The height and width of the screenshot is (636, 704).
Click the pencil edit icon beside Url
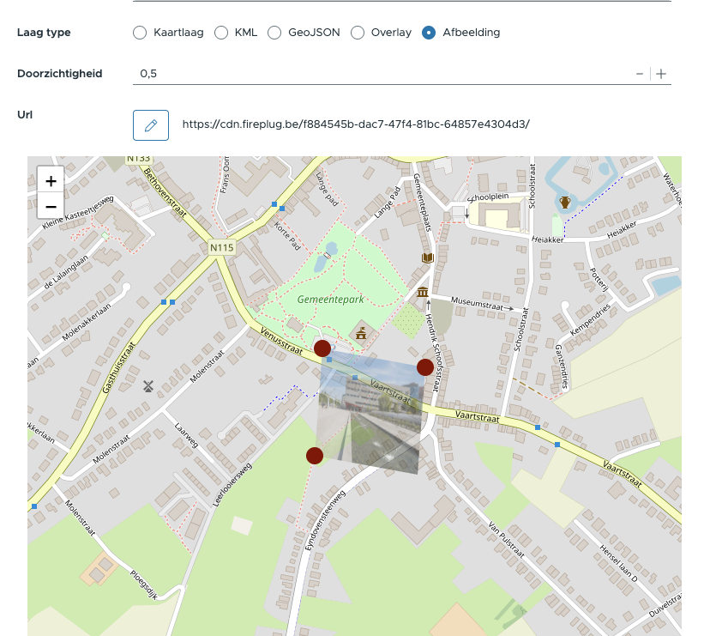click(x=151, y=124)
